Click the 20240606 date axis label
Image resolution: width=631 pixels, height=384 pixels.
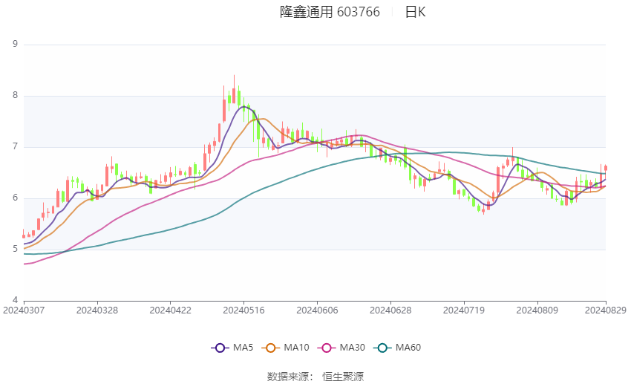[317, 310]
